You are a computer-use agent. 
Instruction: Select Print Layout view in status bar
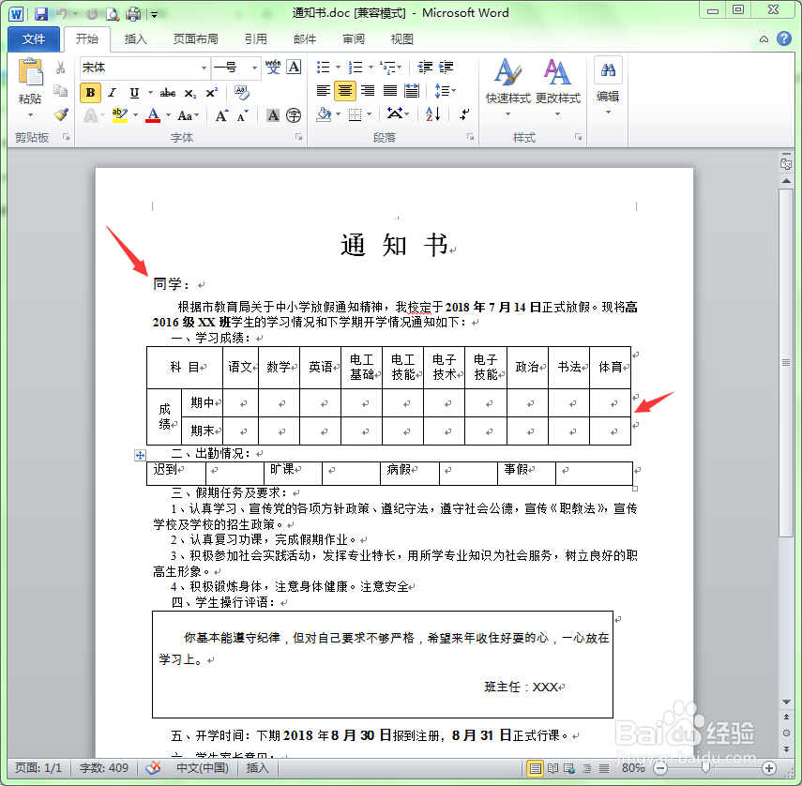(535, 767)
